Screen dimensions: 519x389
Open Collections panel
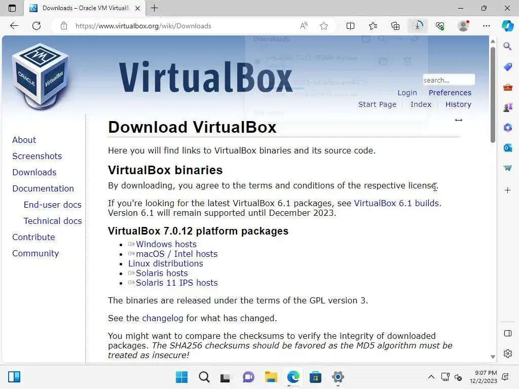(395, 26)
